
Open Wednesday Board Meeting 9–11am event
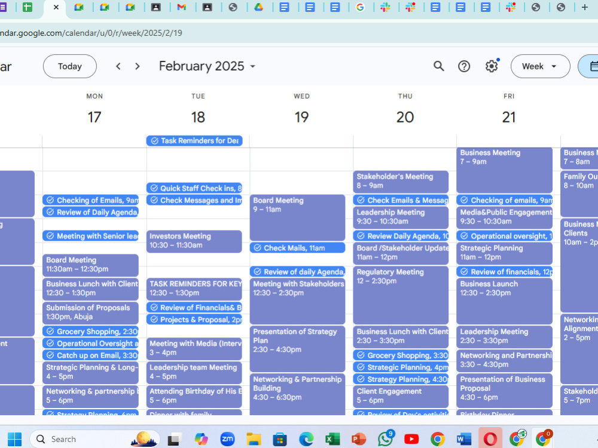297,217
